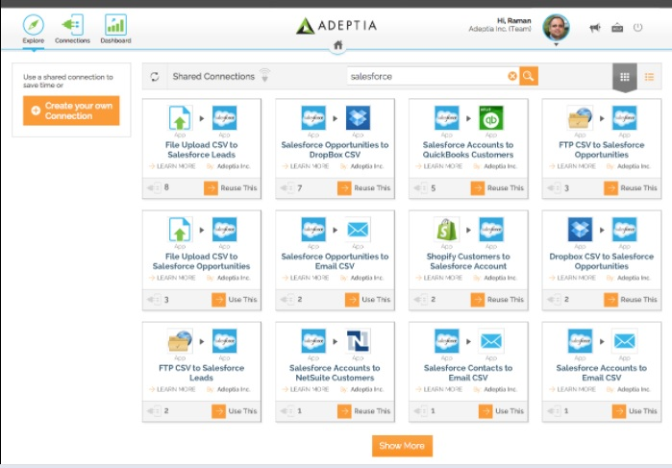Reuse FTP CSV to Salesforce Opportunities
Viewport: 672px width, 468px height.
pyautogui.click(x=631, y=187)
